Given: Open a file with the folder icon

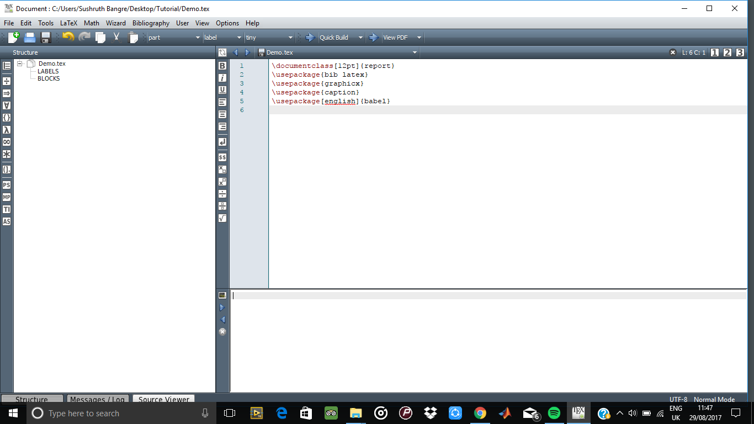Looking at the screenshot, I should click(x=30, y=38).
